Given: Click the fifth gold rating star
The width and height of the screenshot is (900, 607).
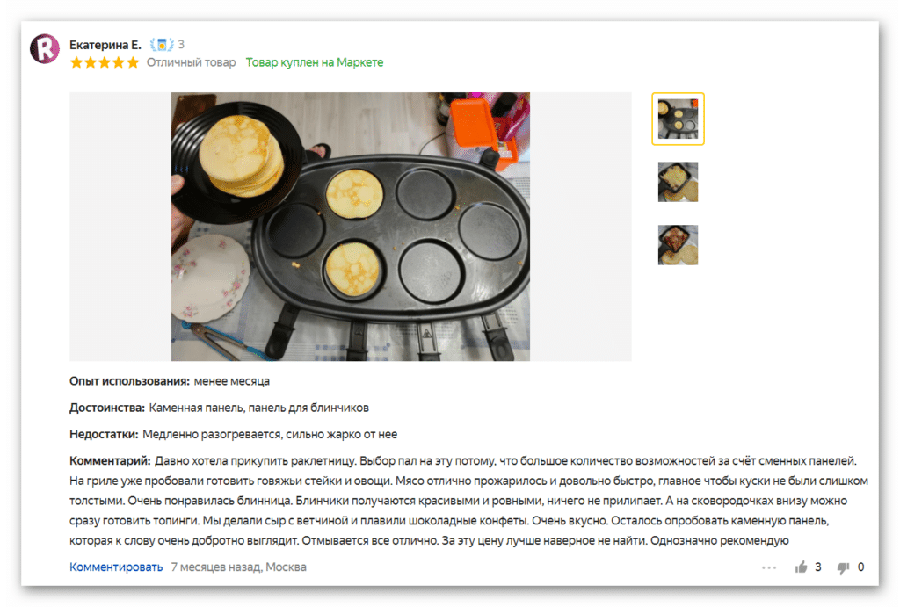Looking at the screenshot, I should click(133, 62).
